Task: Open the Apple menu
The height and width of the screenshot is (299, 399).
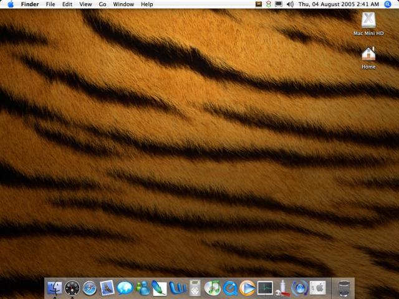Action: click(x=11, y=4)
